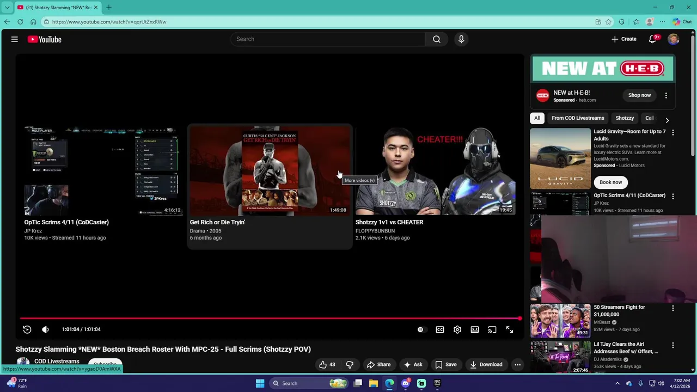Start voice search with the microphone

click(x=461, y=39)
